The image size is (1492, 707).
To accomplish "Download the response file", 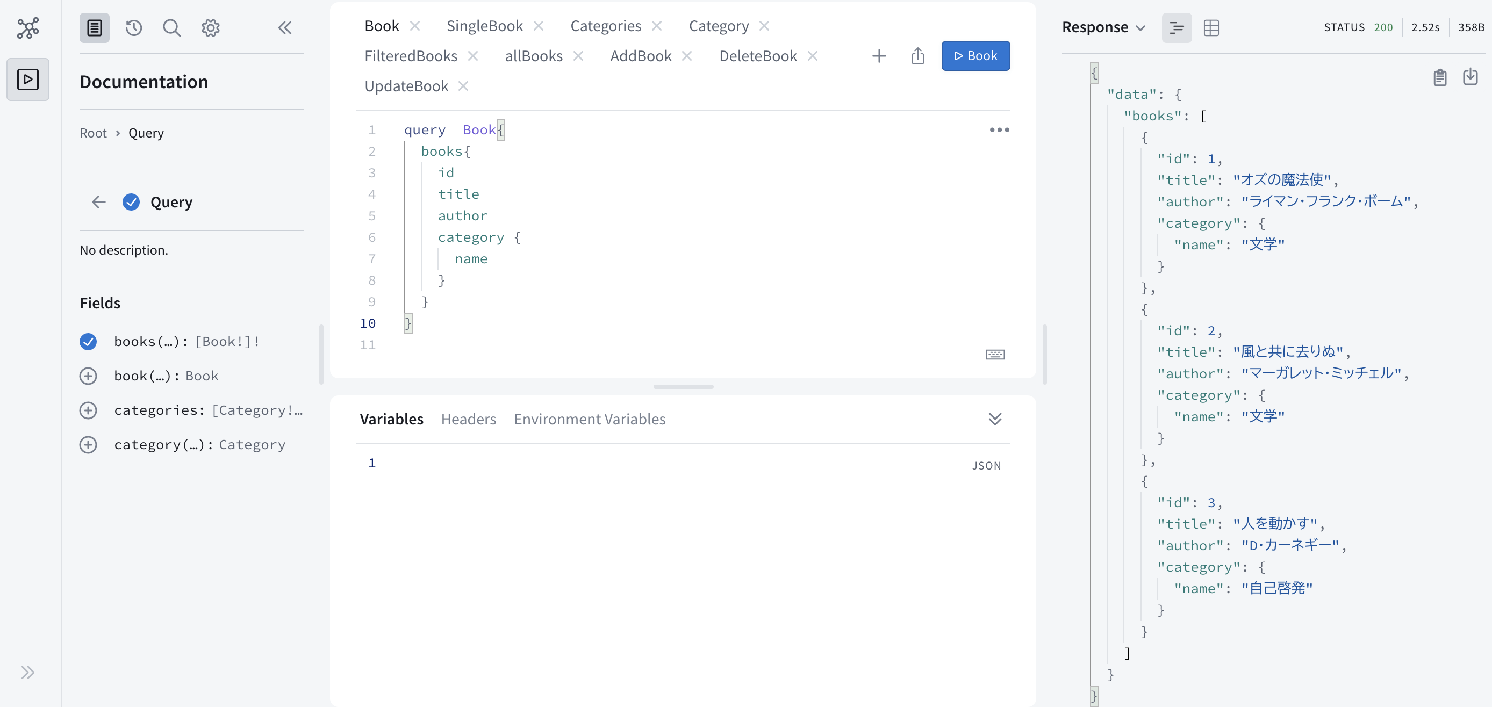I will 1470,76.
